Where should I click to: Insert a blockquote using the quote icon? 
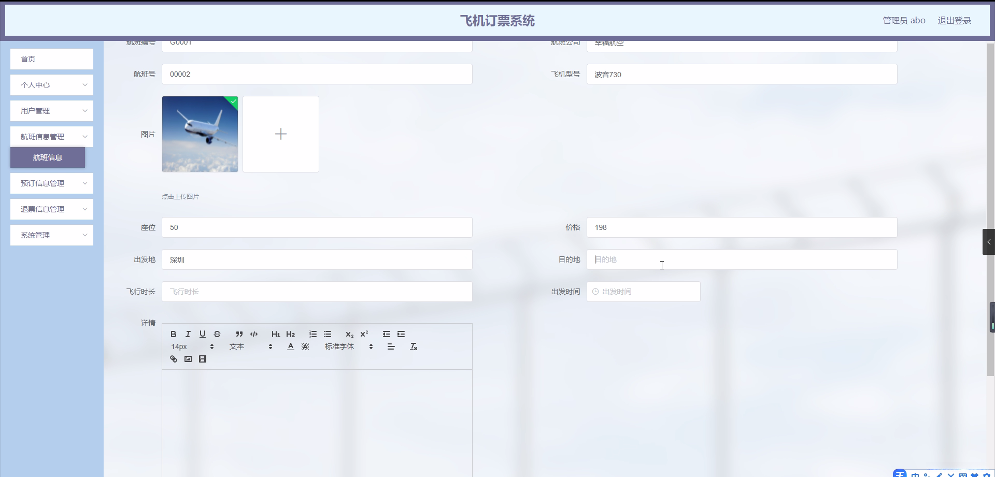[239, 334]
